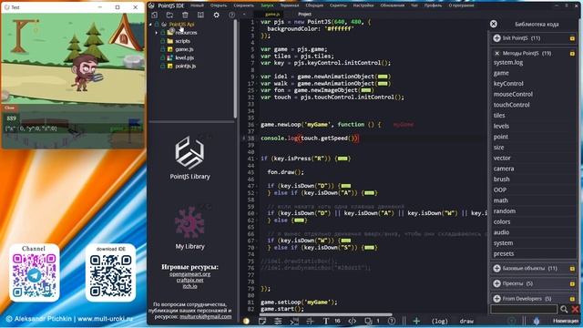Image resolution: width=583 pixels, height=328 pixels.
Task: Expand the From Developers section
Action: (x=496, y=298)
